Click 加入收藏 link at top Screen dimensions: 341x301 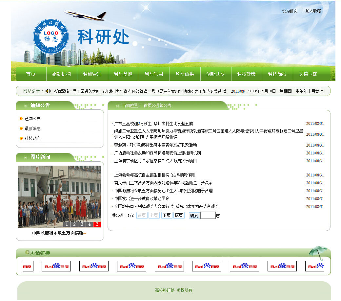pyautogui.click(x=313, y=11)
